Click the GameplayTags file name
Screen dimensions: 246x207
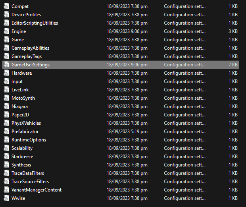[x=27, y=56]
